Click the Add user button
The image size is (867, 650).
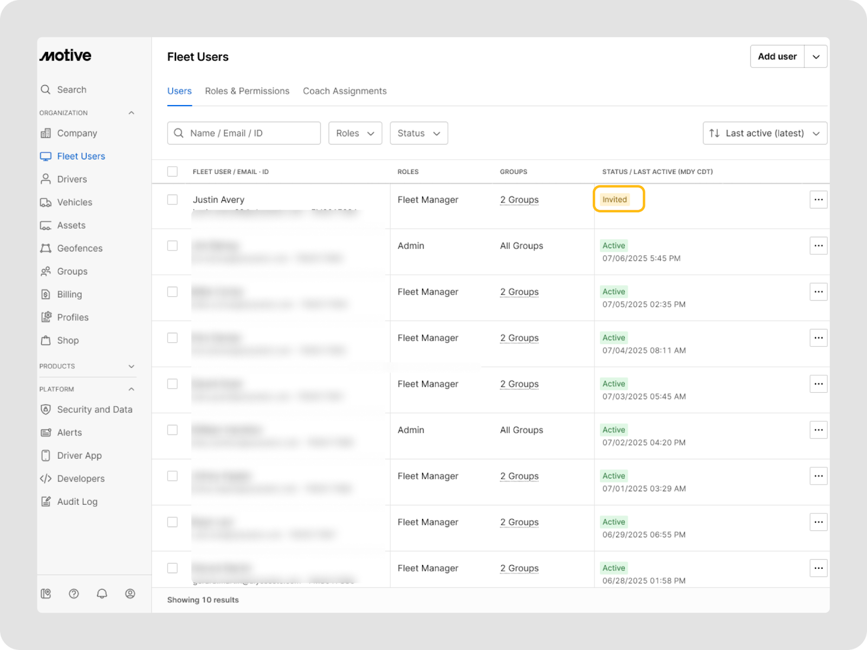point(777,56)
